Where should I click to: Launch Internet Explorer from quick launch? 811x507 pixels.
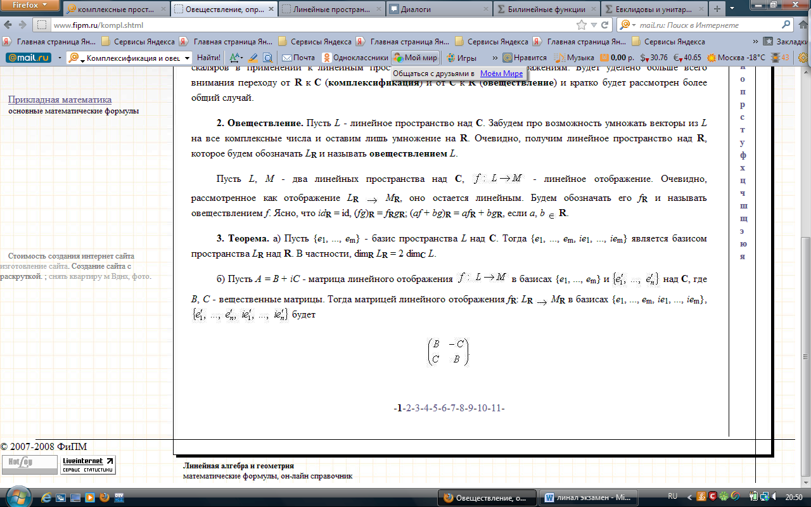point(47,497)
